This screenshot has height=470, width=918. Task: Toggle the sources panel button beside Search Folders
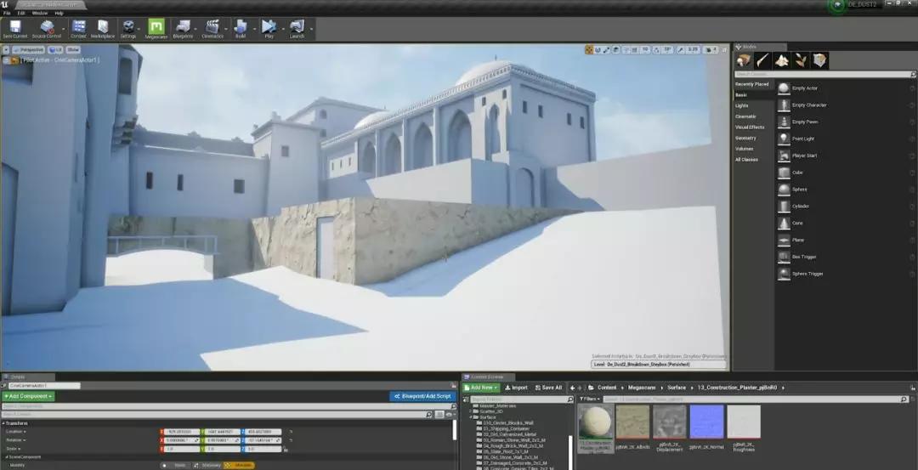tap(467, 399)
